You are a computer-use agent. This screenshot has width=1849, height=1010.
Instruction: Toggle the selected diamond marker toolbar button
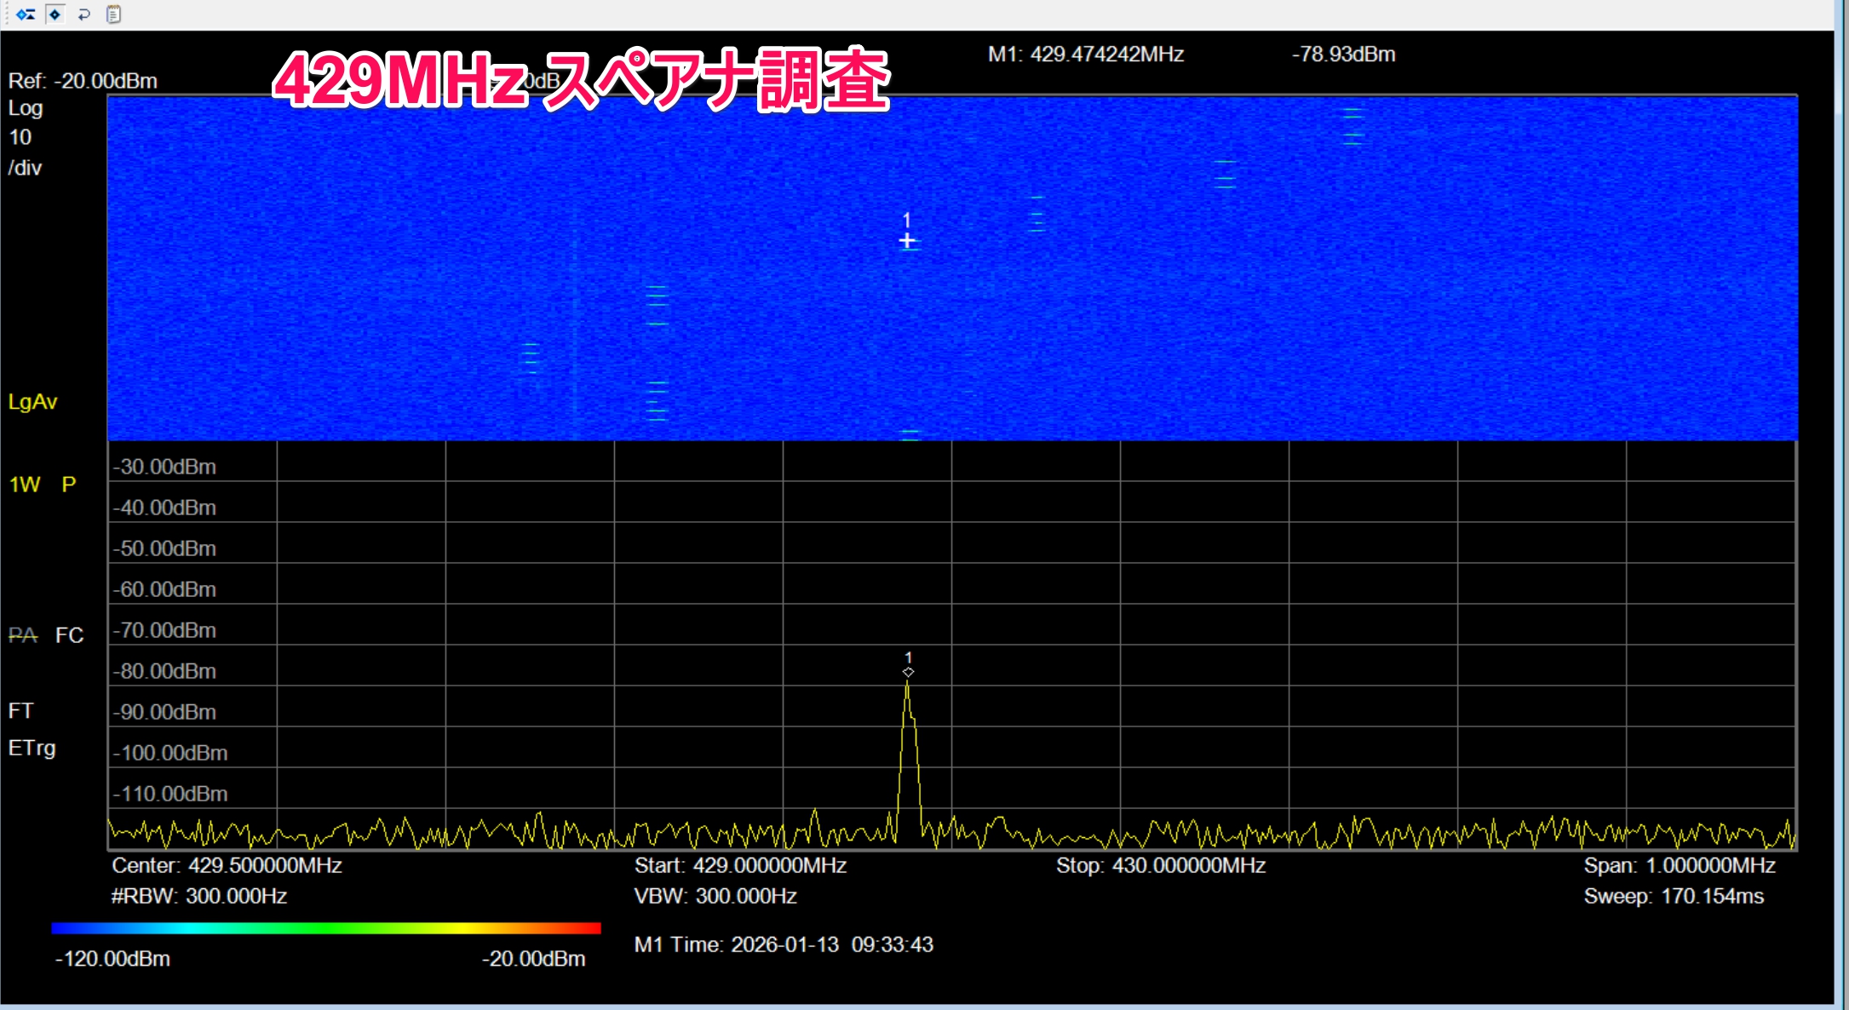[55, 14]
